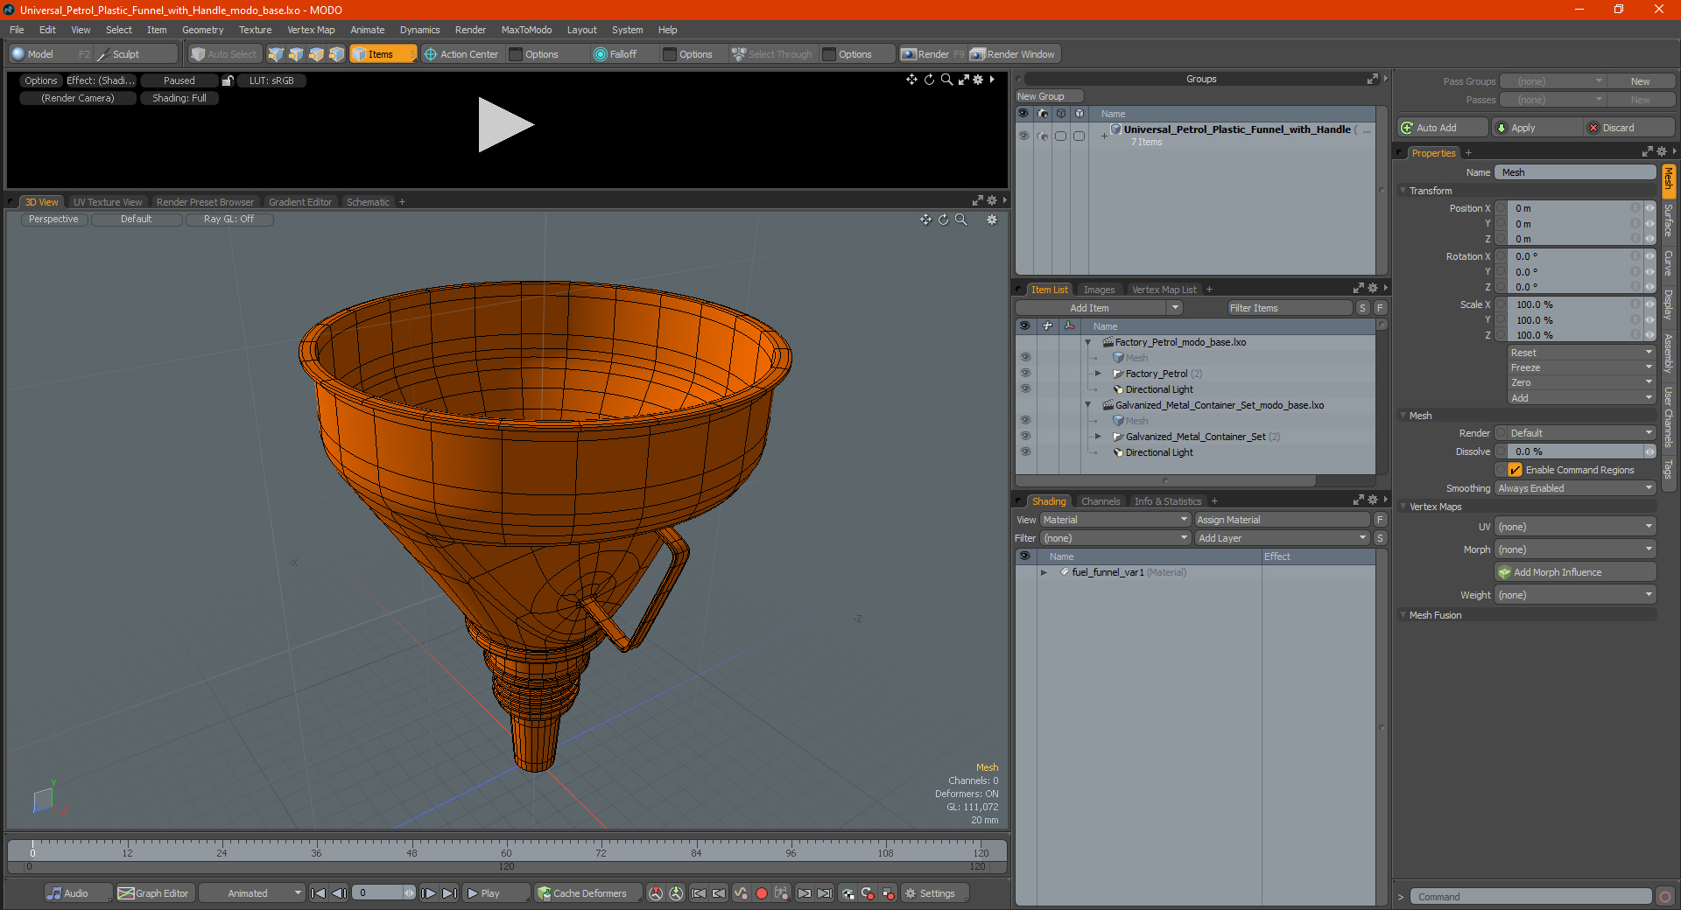Click the 3D viewport zoom magnifier icon
1681x910 pixels.
coord(961,220)
